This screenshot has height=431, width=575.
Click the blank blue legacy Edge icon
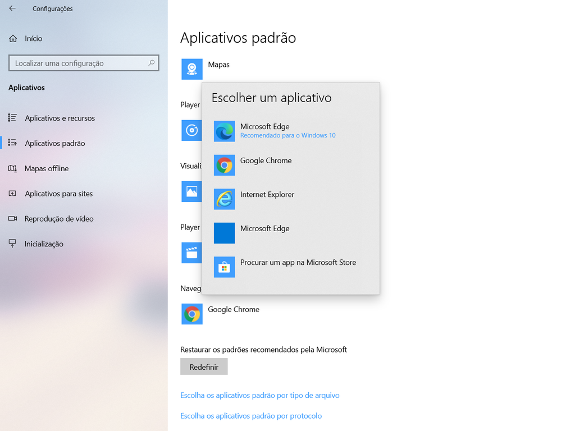(x=224, y=233)
